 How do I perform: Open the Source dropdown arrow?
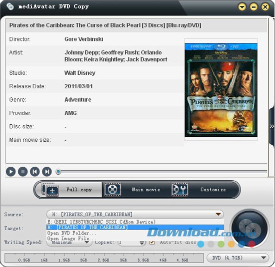click(x=218, y=214)
